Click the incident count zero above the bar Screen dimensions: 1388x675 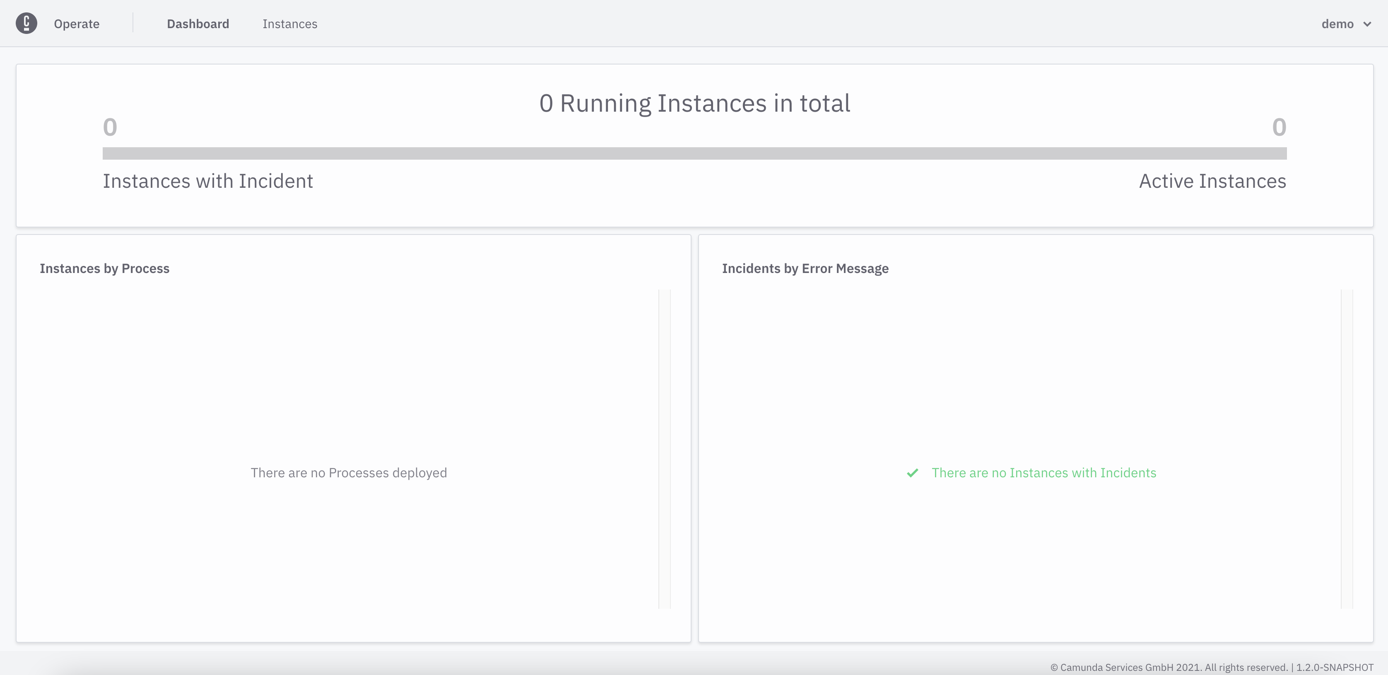tap(110, 127)
